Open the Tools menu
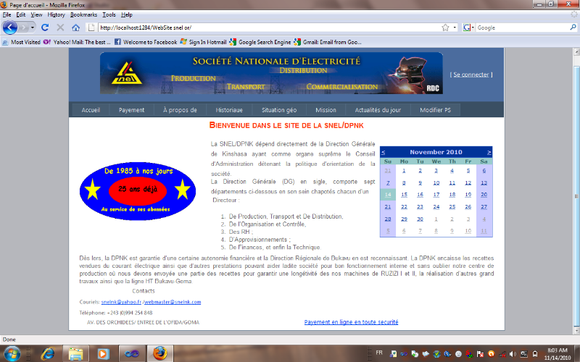The image size is (580, 362). pyautogui.click(x=109, y=14)
